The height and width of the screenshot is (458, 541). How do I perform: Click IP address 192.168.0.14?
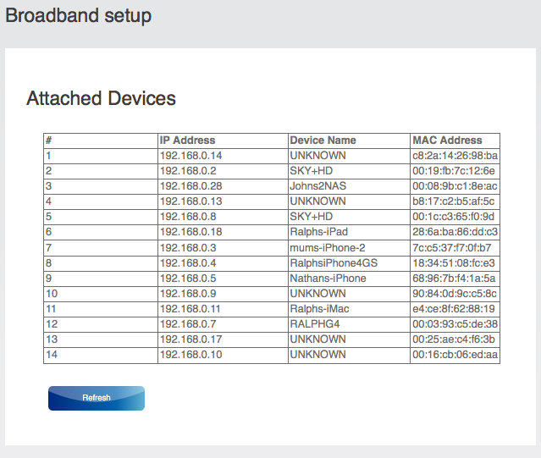[x=190, y=156]
